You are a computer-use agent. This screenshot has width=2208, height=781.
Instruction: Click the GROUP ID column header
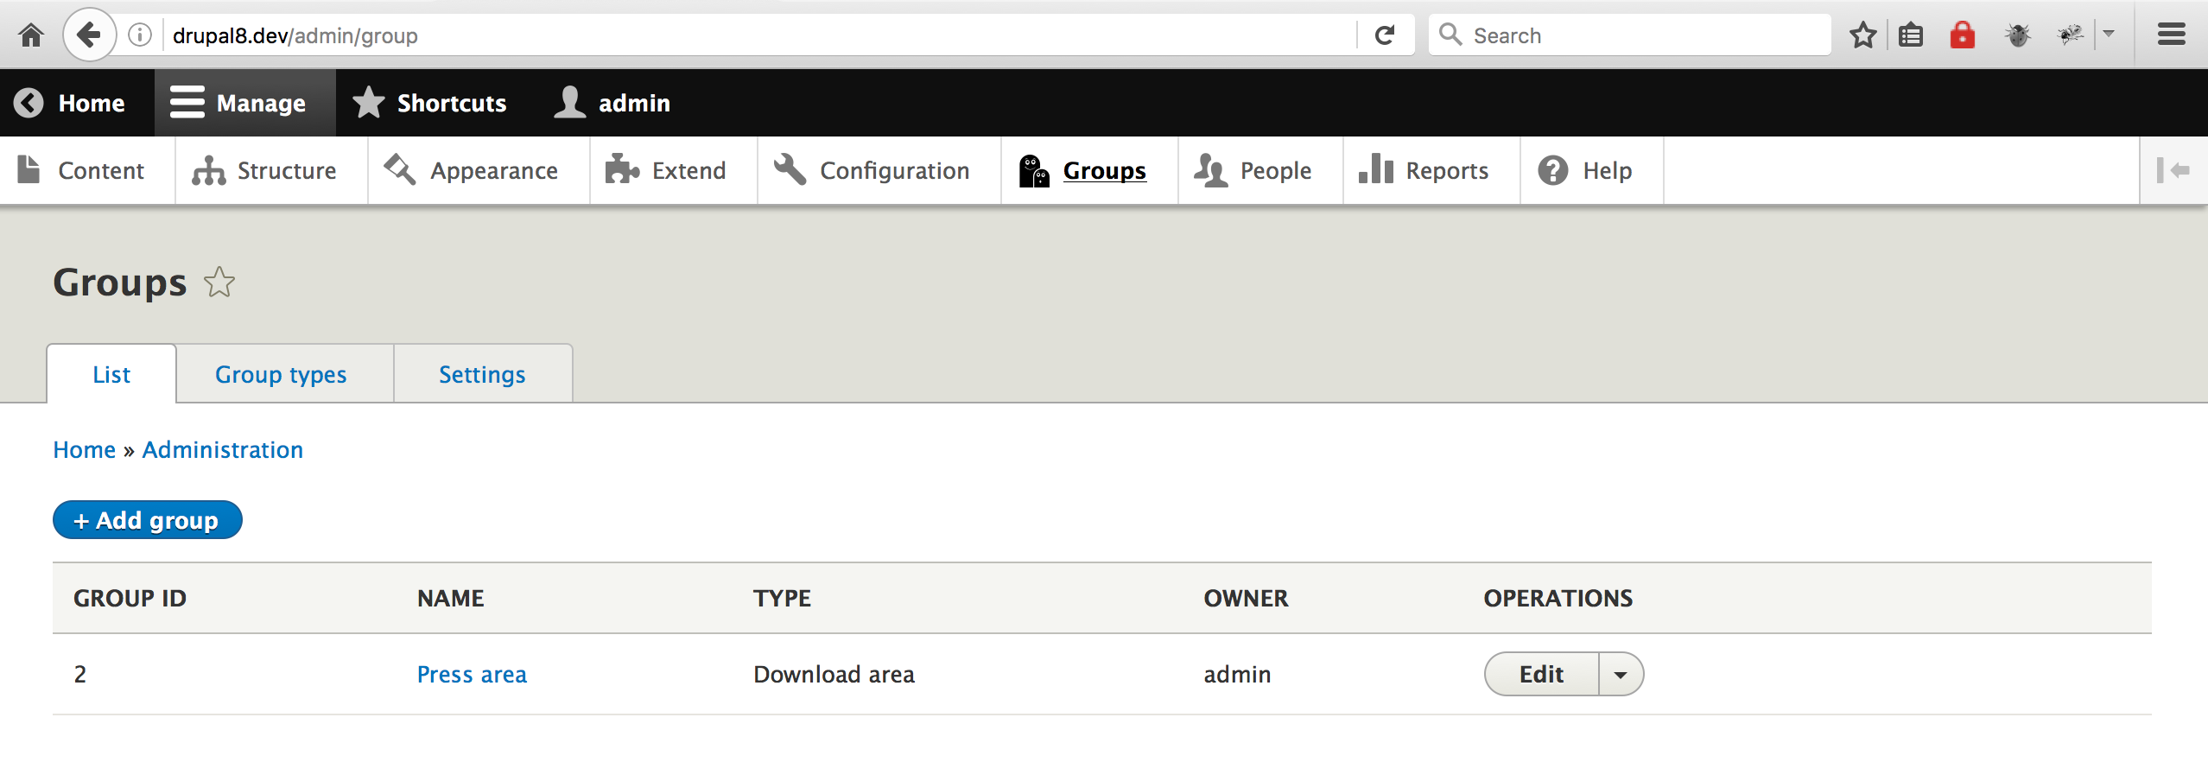click(x=130, y=598)
